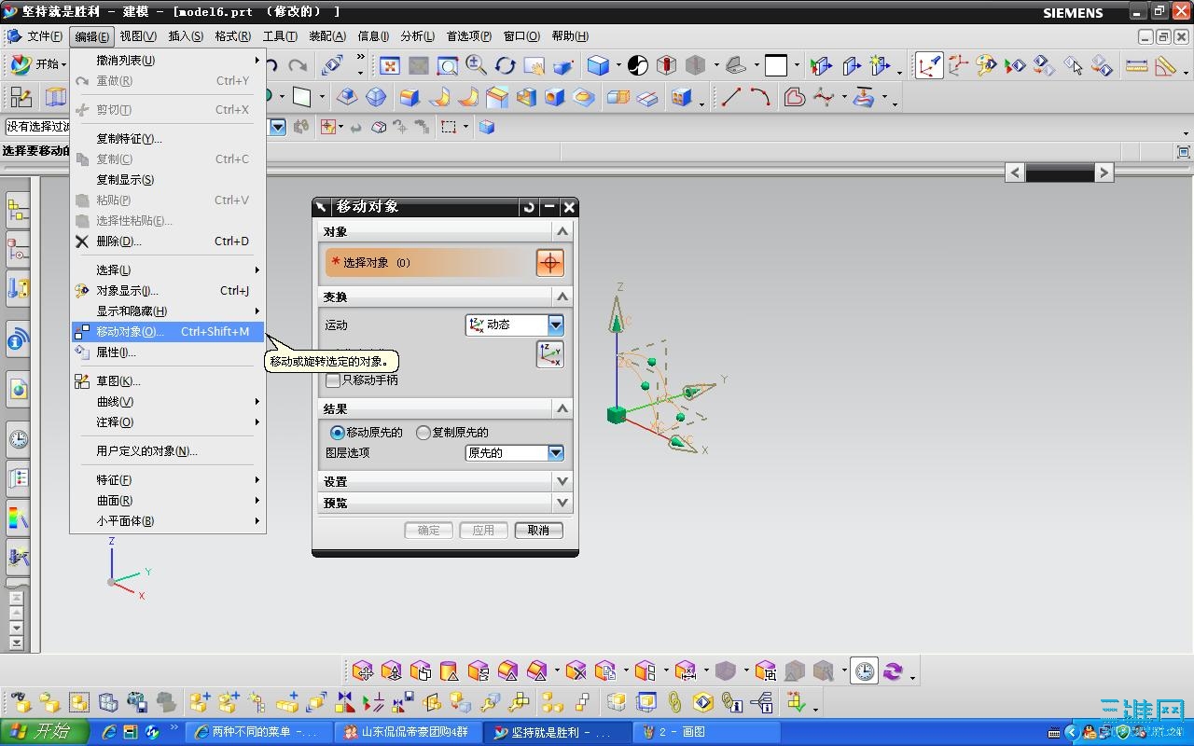Choose the 复制原先的 radio option

pos(423,433)
